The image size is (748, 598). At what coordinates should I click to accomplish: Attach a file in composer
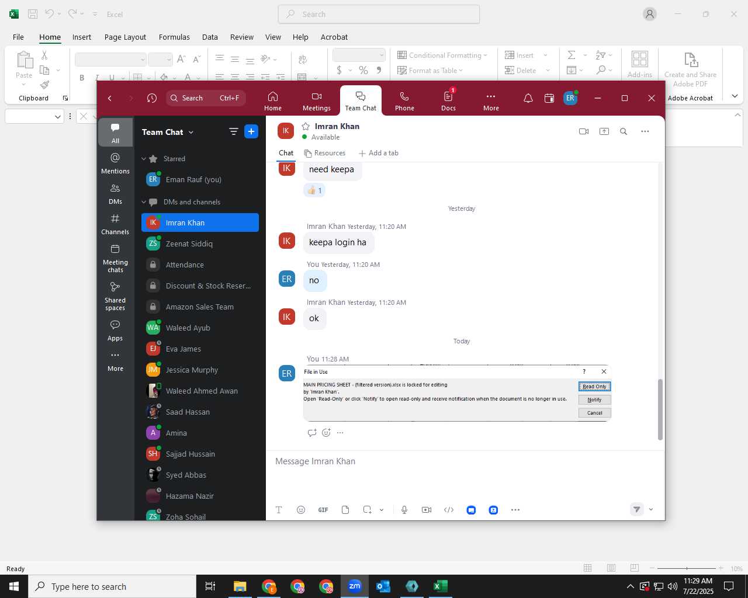(345, 510)
